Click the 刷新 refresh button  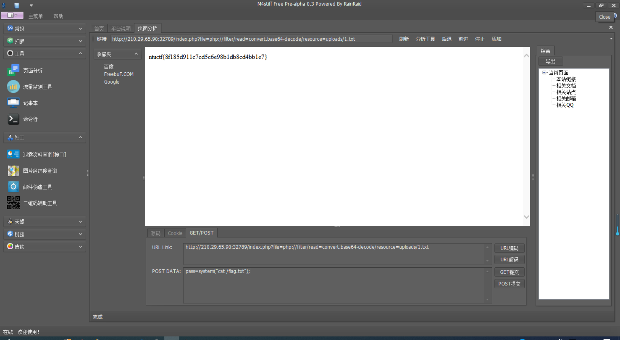(x=404, y=39)
